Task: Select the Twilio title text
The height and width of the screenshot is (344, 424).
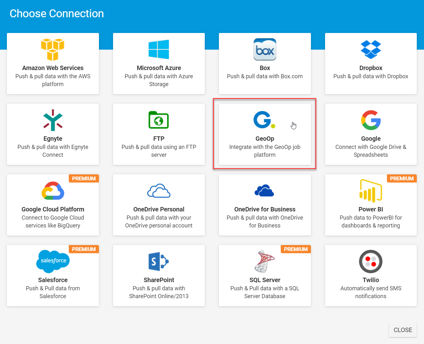Action: (x=371, y=280)
